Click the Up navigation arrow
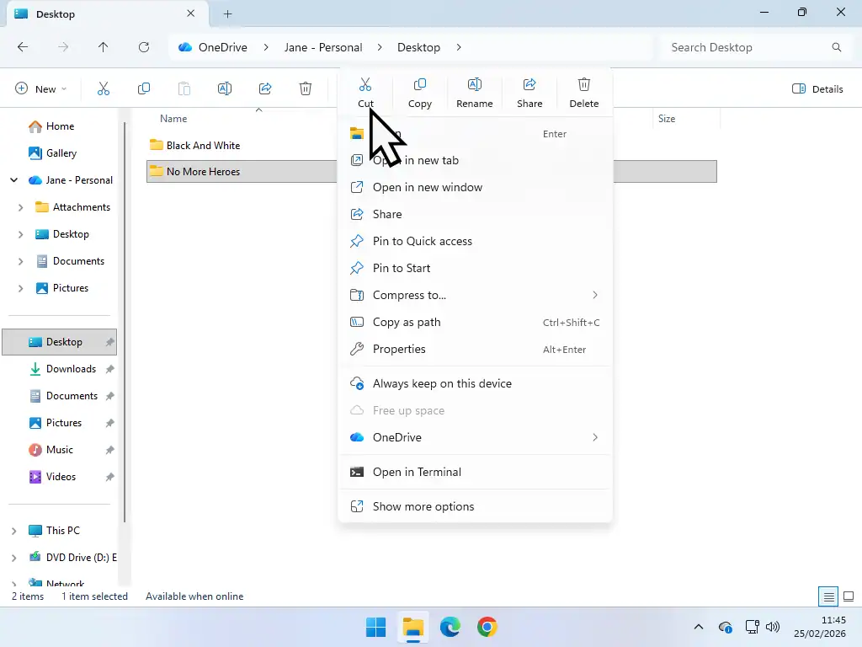This screenshot has width=862, height=647. click(x=104, y=47)
